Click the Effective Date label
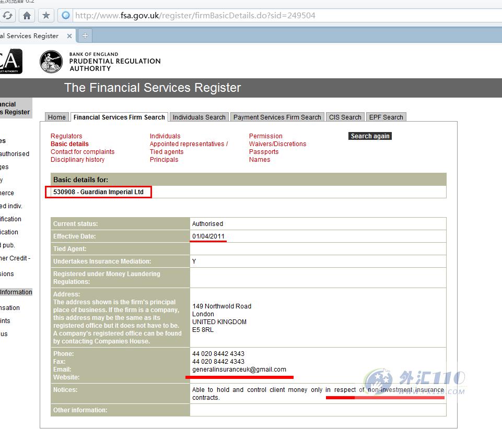 pyautogui.click(x=74, y=236)
